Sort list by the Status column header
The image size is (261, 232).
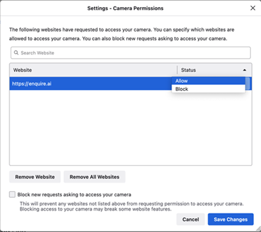188,70
